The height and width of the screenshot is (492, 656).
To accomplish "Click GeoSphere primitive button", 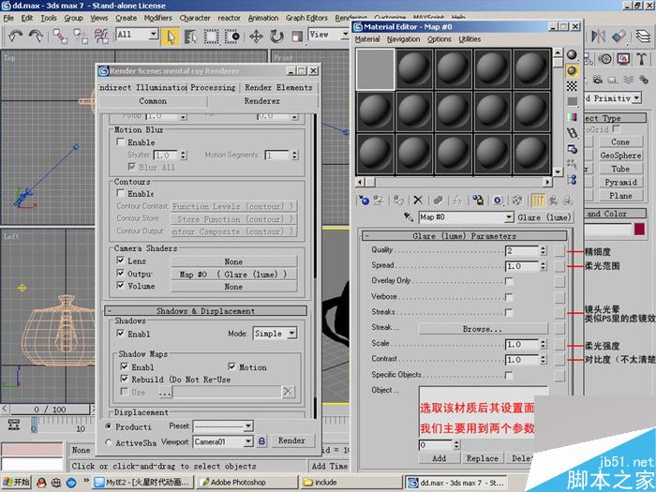I will pyautogui.click(x=620, y=156).
